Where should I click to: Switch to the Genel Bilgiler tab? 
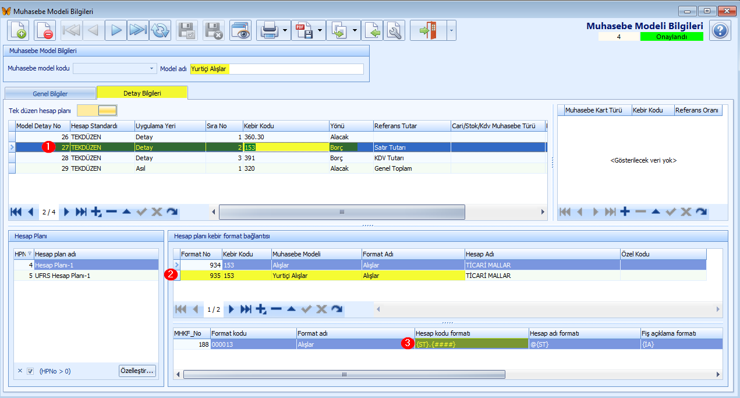pos(50,93)
